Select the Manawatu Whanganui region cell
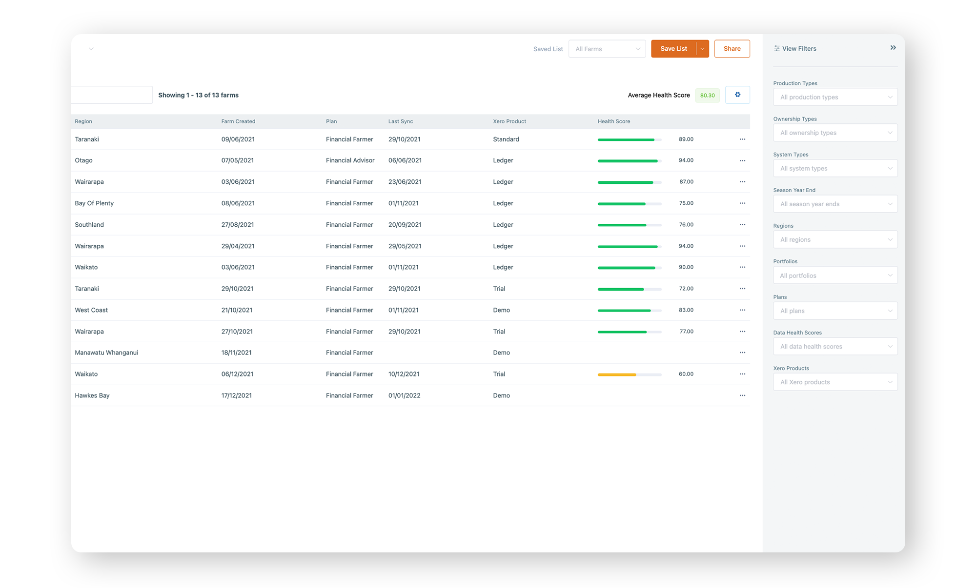 click(106, 353)
